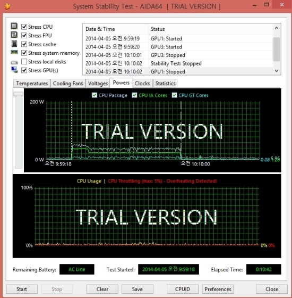Click the red CPU Throttling overheating label
This screenshot has height=298, width=292.
click(162, 181)
